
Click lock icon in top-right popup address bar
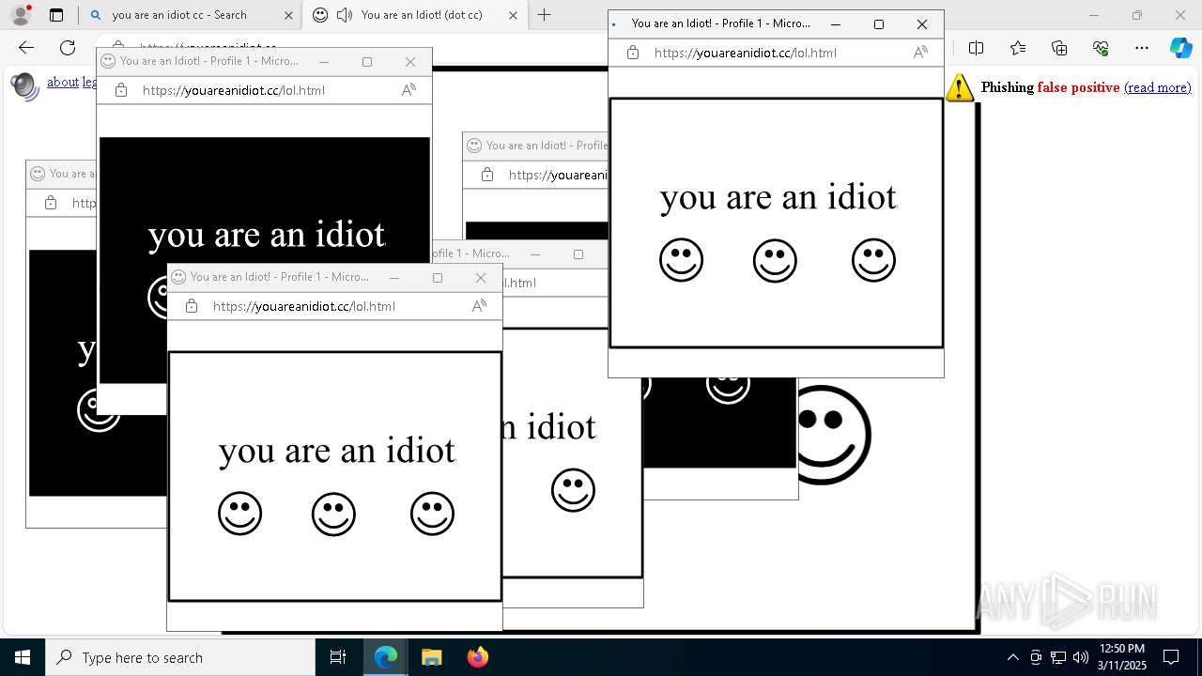(633, 53)
